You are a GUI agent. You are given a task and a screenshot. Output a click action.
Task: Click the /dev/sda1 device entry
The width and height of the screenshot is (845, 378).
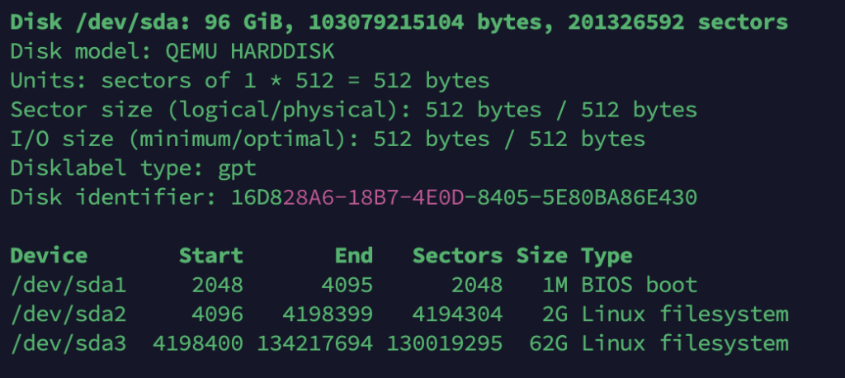[68, 286]
